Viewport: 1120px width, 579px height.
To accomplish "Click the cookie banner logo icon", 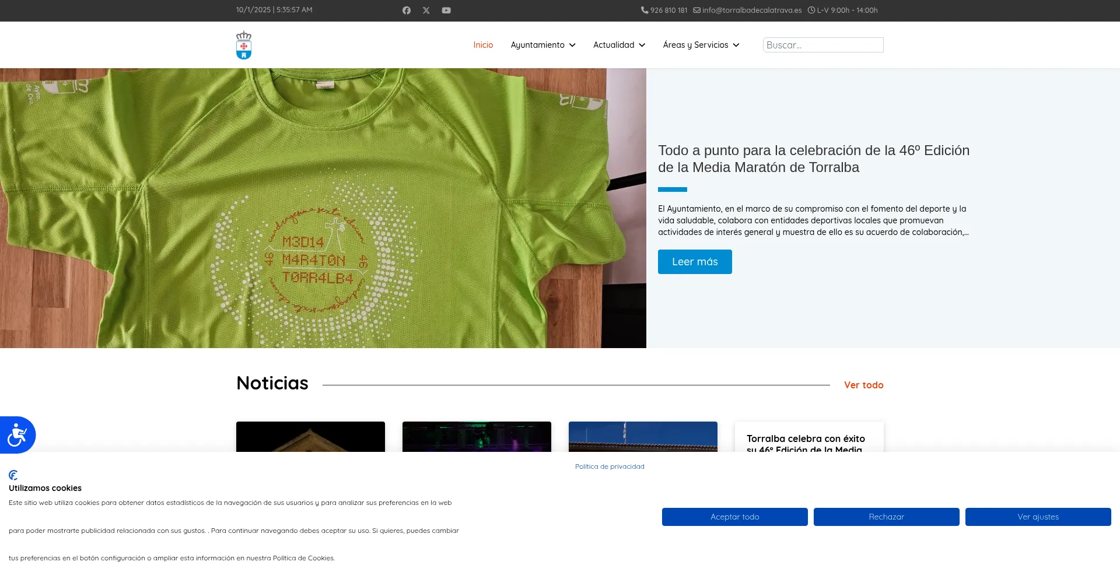I will (x=13, y=475).
